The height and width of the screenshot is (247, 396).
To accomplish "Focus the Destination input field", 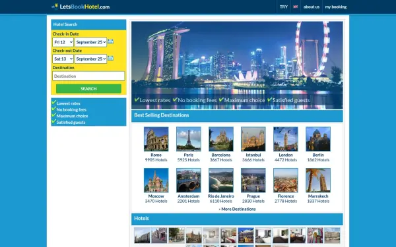I will 88,76.
